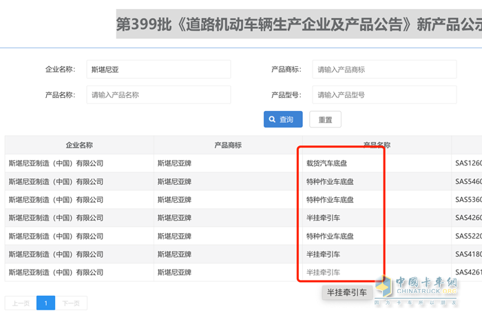Click company name in the 载货汽车底盘 row
The image size is (482, 322).
[x=56, y=163]
